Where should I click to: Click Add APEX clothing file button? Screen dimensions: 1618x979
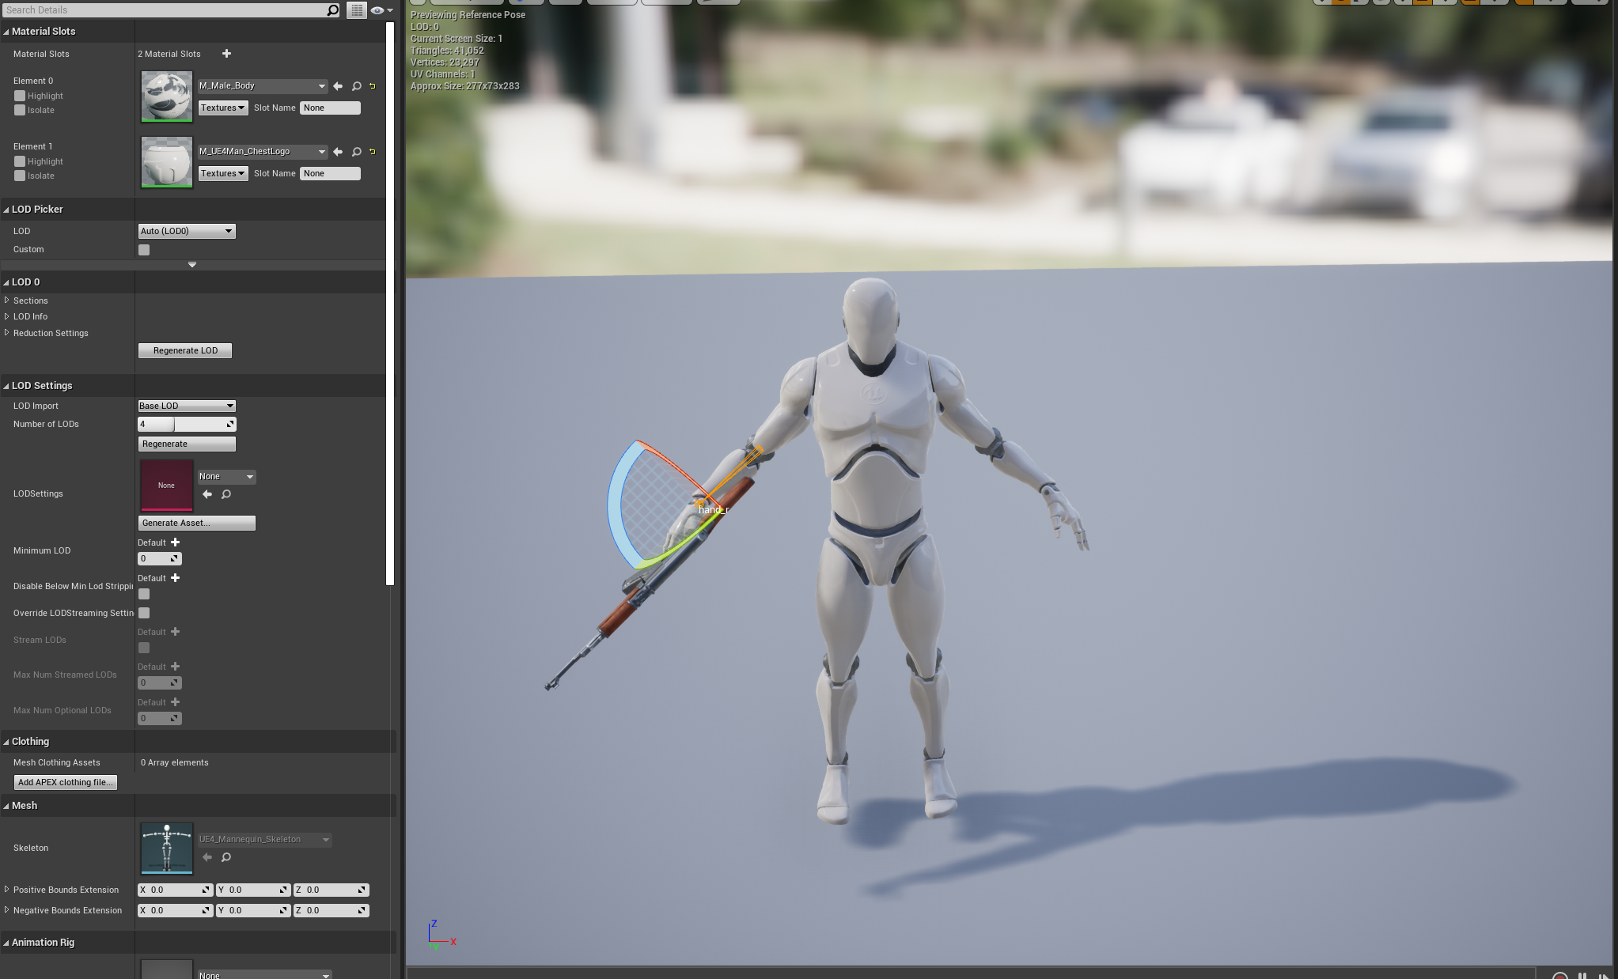(x=66, y=782)
